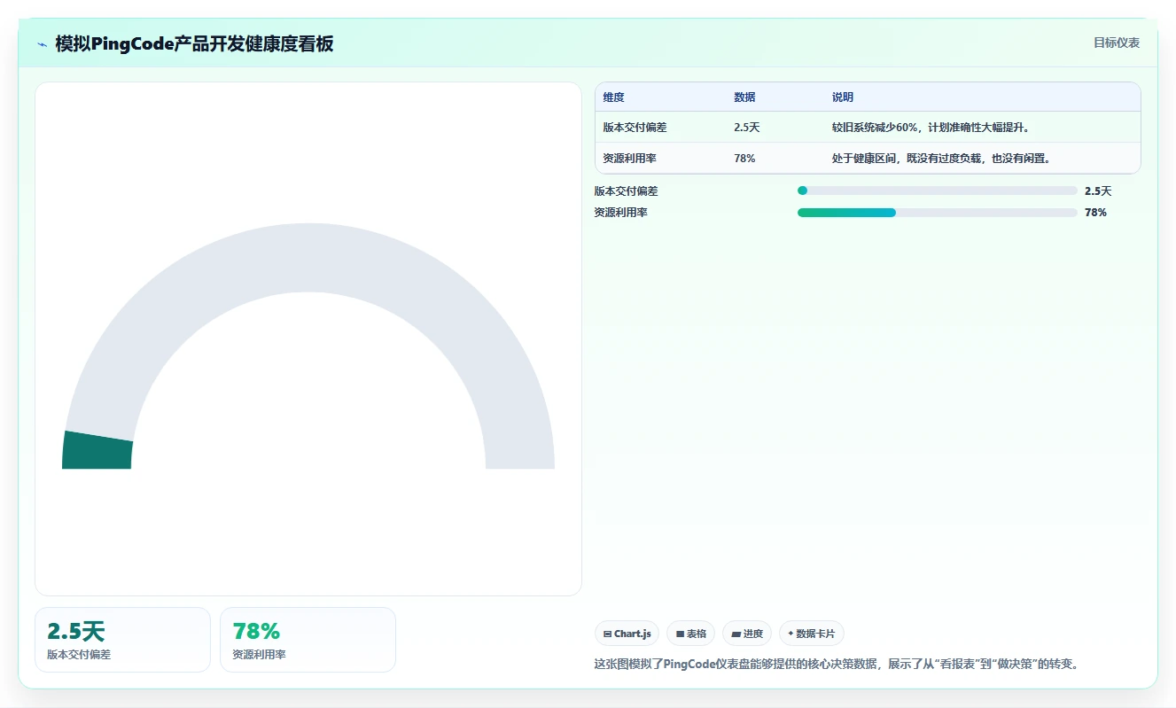Screen dimensions: 1176x708
Task: Click the dark green gauge segment
Action: [97, 450]
